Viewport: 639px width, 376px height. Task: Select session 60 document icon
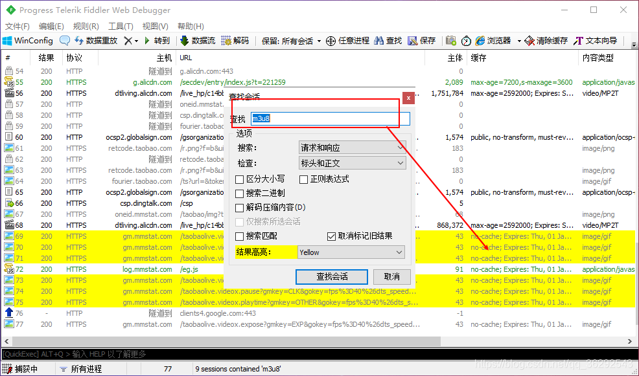pyautogui.click(x=9, y=137)
